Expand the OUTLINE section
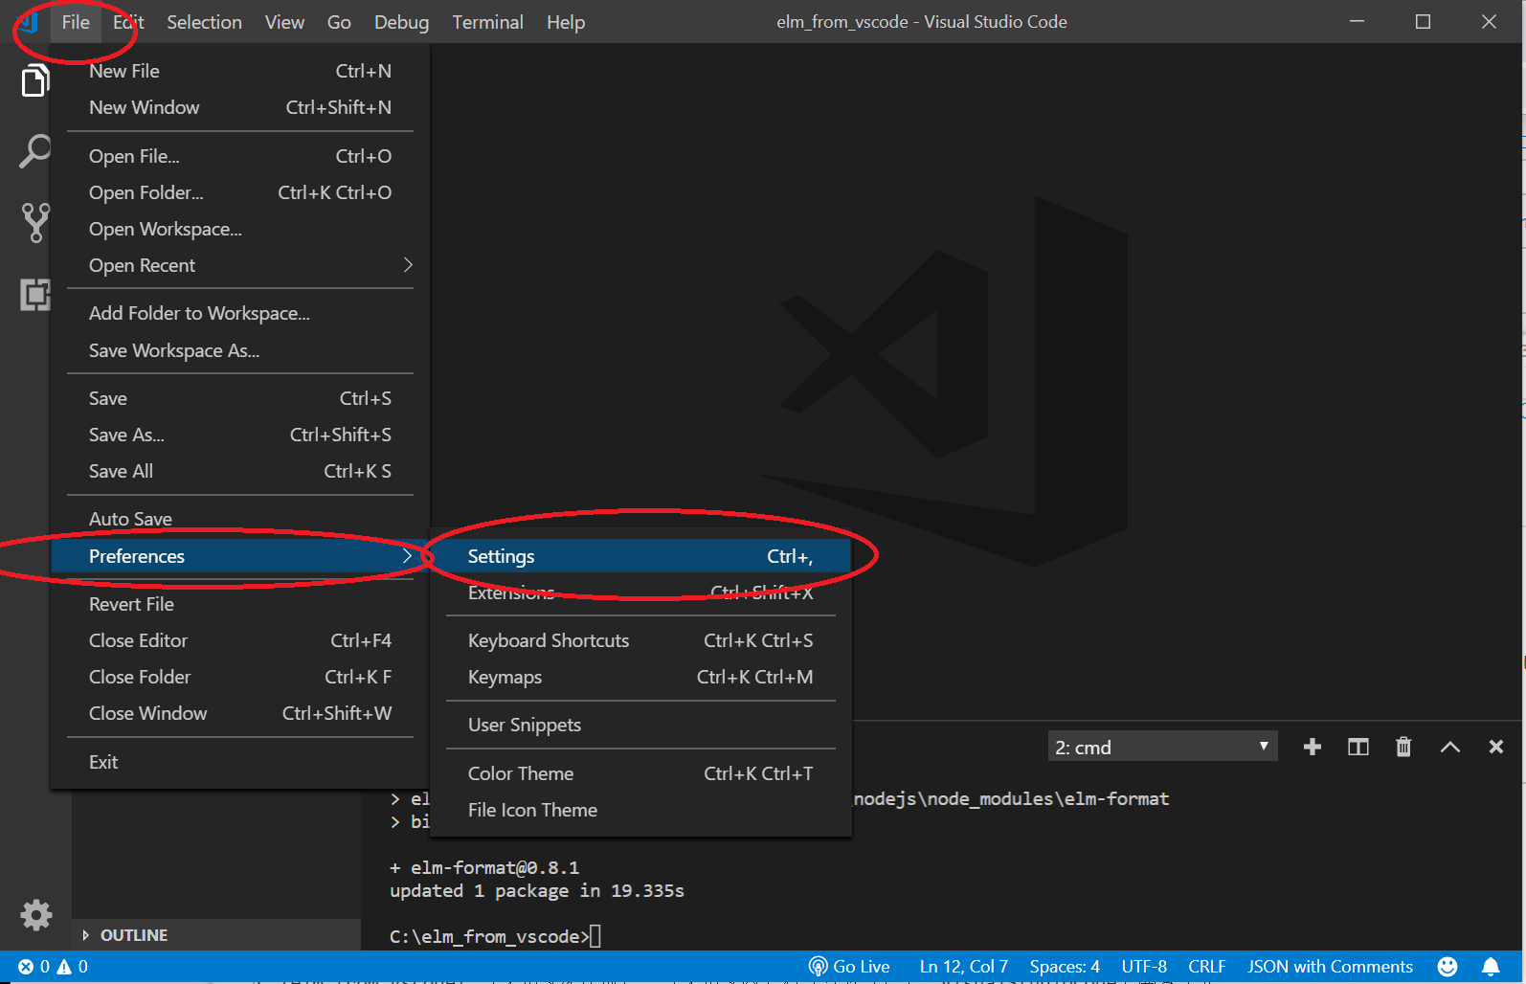Image resolution: width=1526 pixels, height=984 pixels. click(133, 935)
